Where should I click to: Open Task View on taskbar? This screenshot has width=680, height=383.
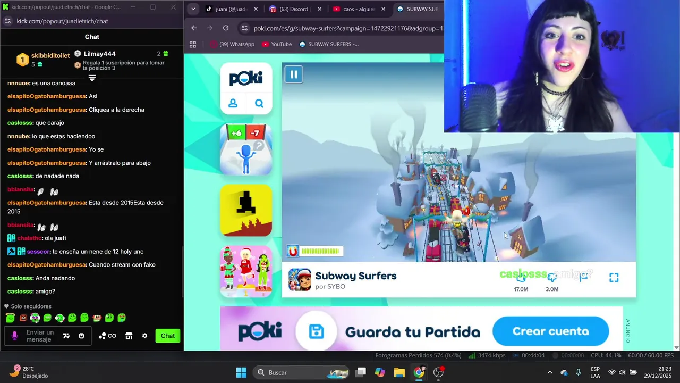361,372
